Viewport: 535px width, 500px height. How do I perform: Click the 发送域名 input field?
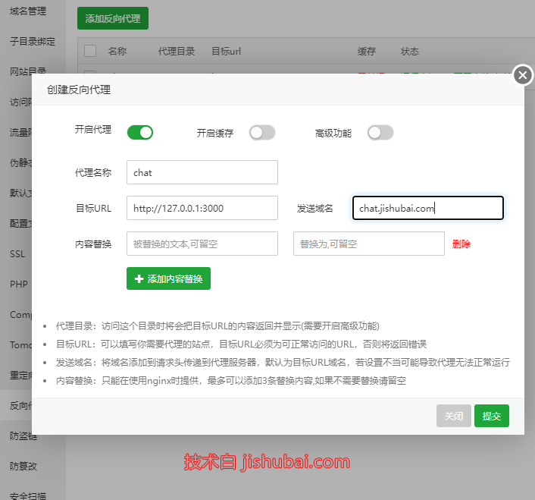[427, 208]
